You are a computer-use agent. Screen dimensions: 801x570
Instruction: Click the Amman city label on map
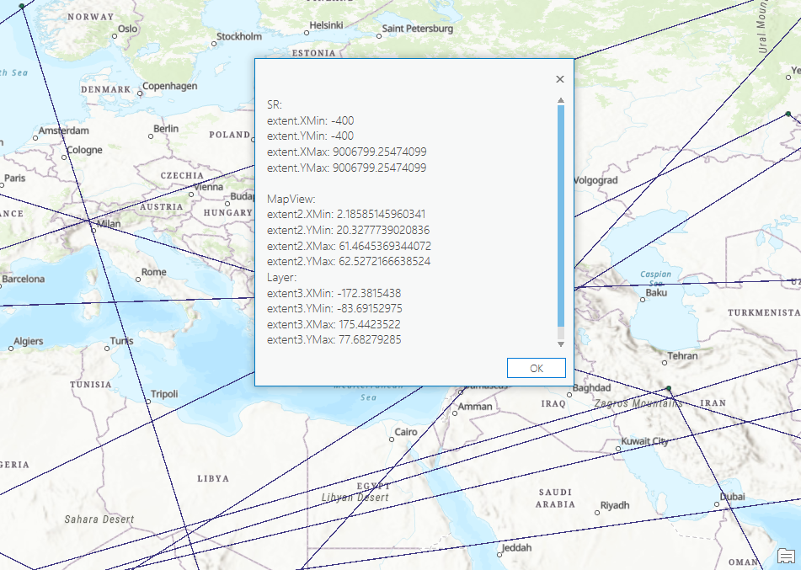click(475, 407)
